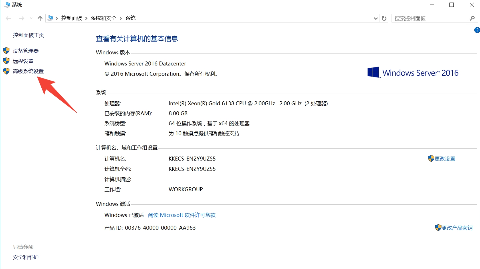Navigate to 系统和安全 breadcrumb item
The height and width of the screenshot is (269, 480).
click(x=104, y=18)
